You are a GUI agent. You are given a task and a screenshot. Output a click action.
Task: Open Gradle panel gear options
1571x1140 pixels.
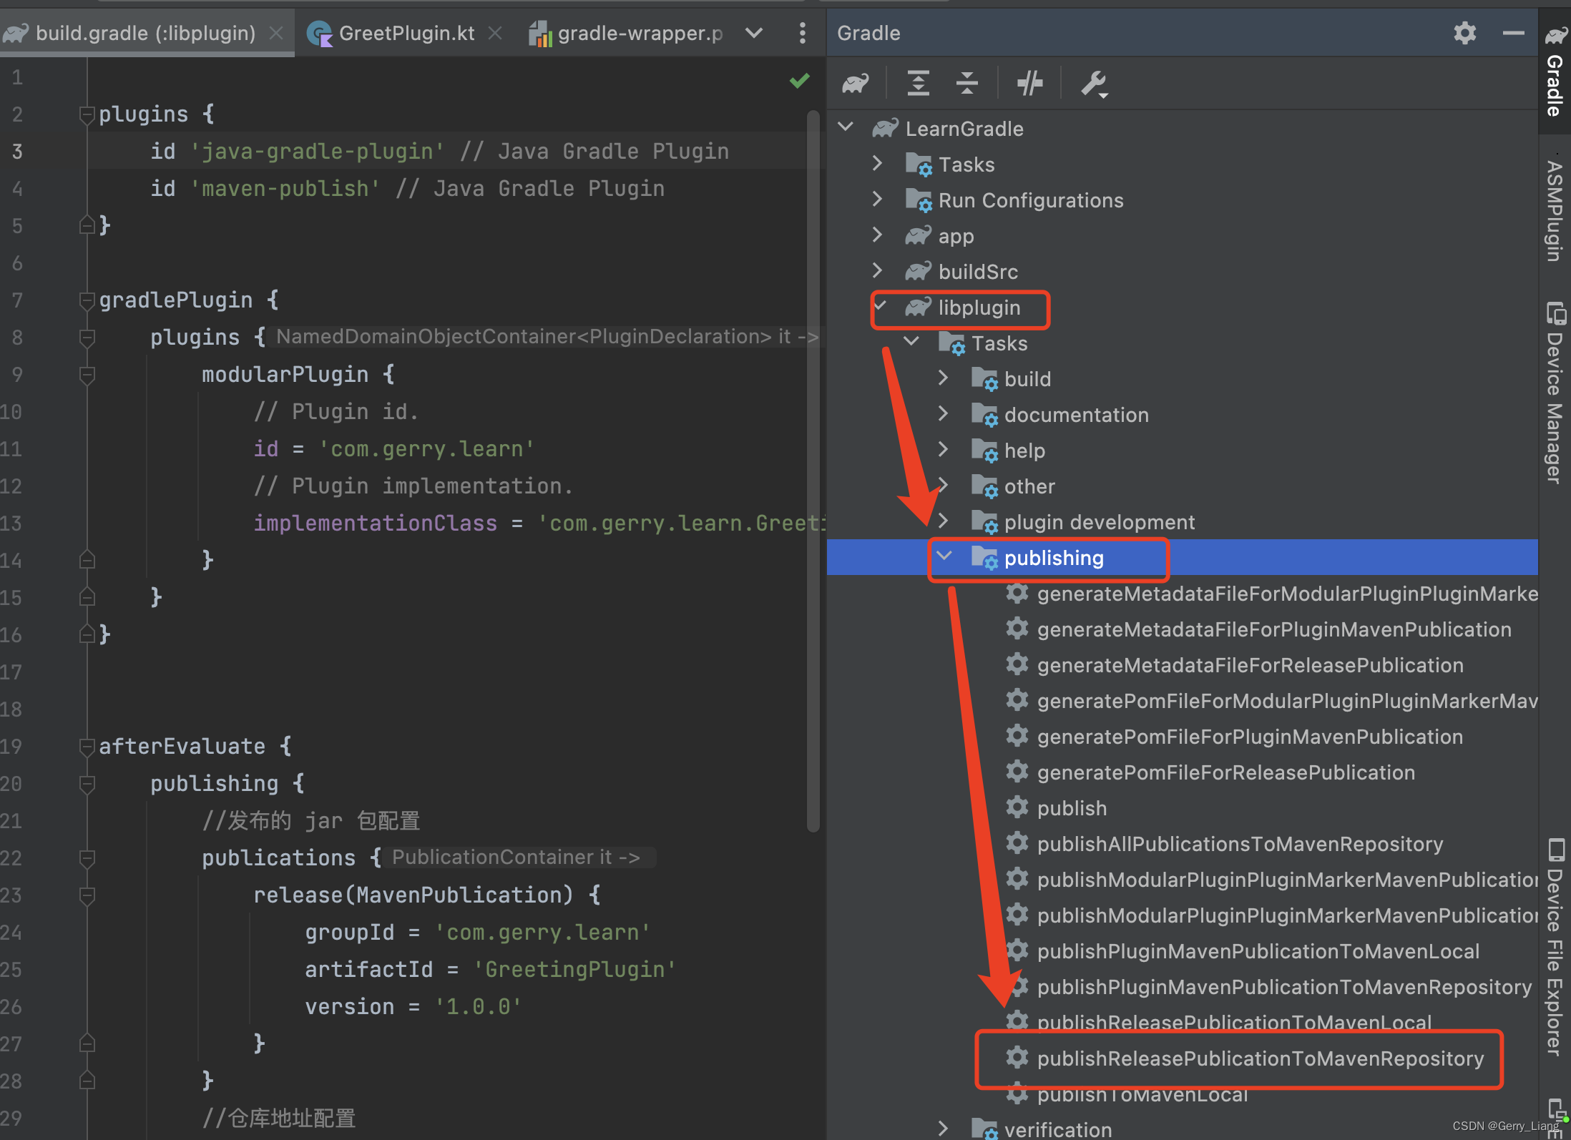click(1464, 33)
